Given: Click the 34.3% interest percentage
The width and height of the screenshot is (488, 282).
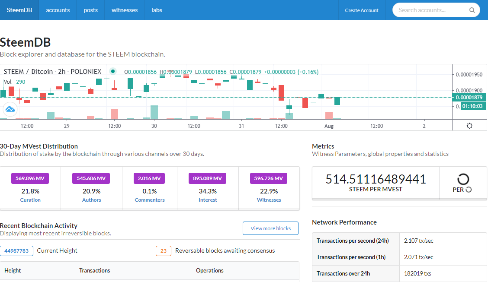Looking at the screenshot, I should click(x=208, y=191).
